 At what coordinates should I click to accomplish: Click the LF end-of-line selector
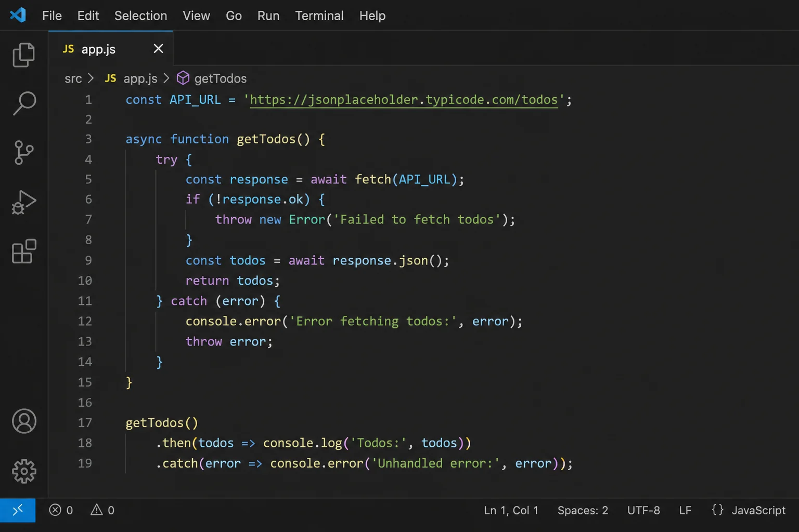685,510
